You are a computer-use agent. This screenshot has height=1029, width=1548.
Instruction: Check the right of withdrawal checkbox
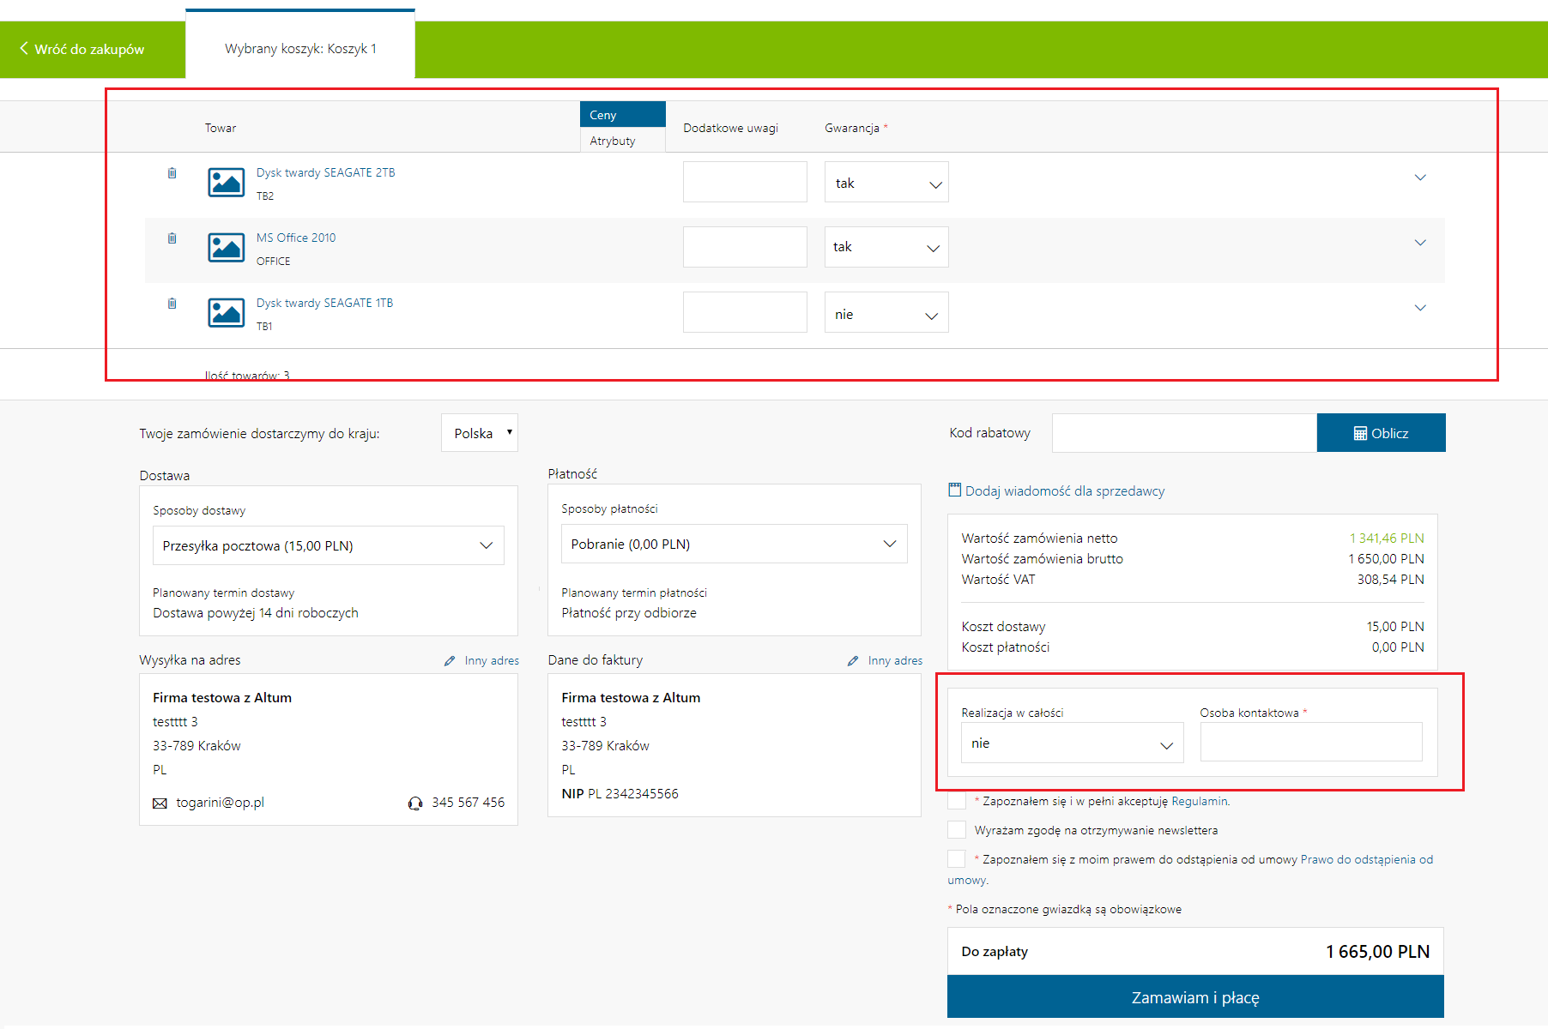coord(957,859)
